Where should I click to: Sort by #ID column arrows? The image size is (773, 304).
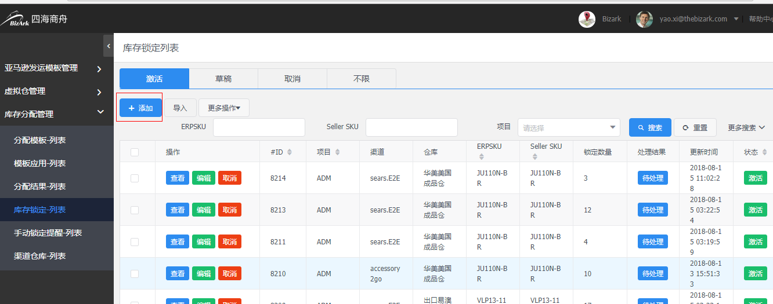click(290, 152)
